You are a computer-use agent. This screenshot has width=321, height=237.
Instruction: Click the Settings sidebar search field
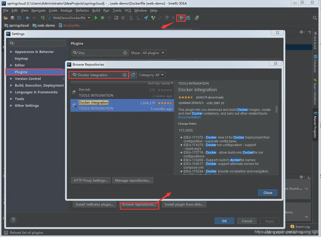point(37,43)
